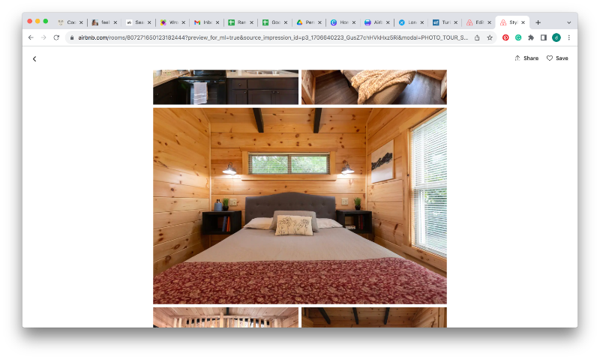
Task: Open the Pinterest extension icon
Action: [505, 37]
